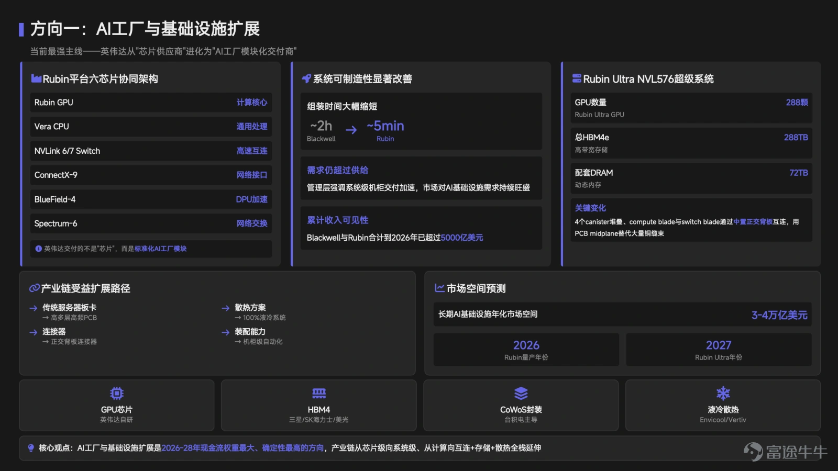Click the 高多层高频PCB sub-item

(74, 318)
